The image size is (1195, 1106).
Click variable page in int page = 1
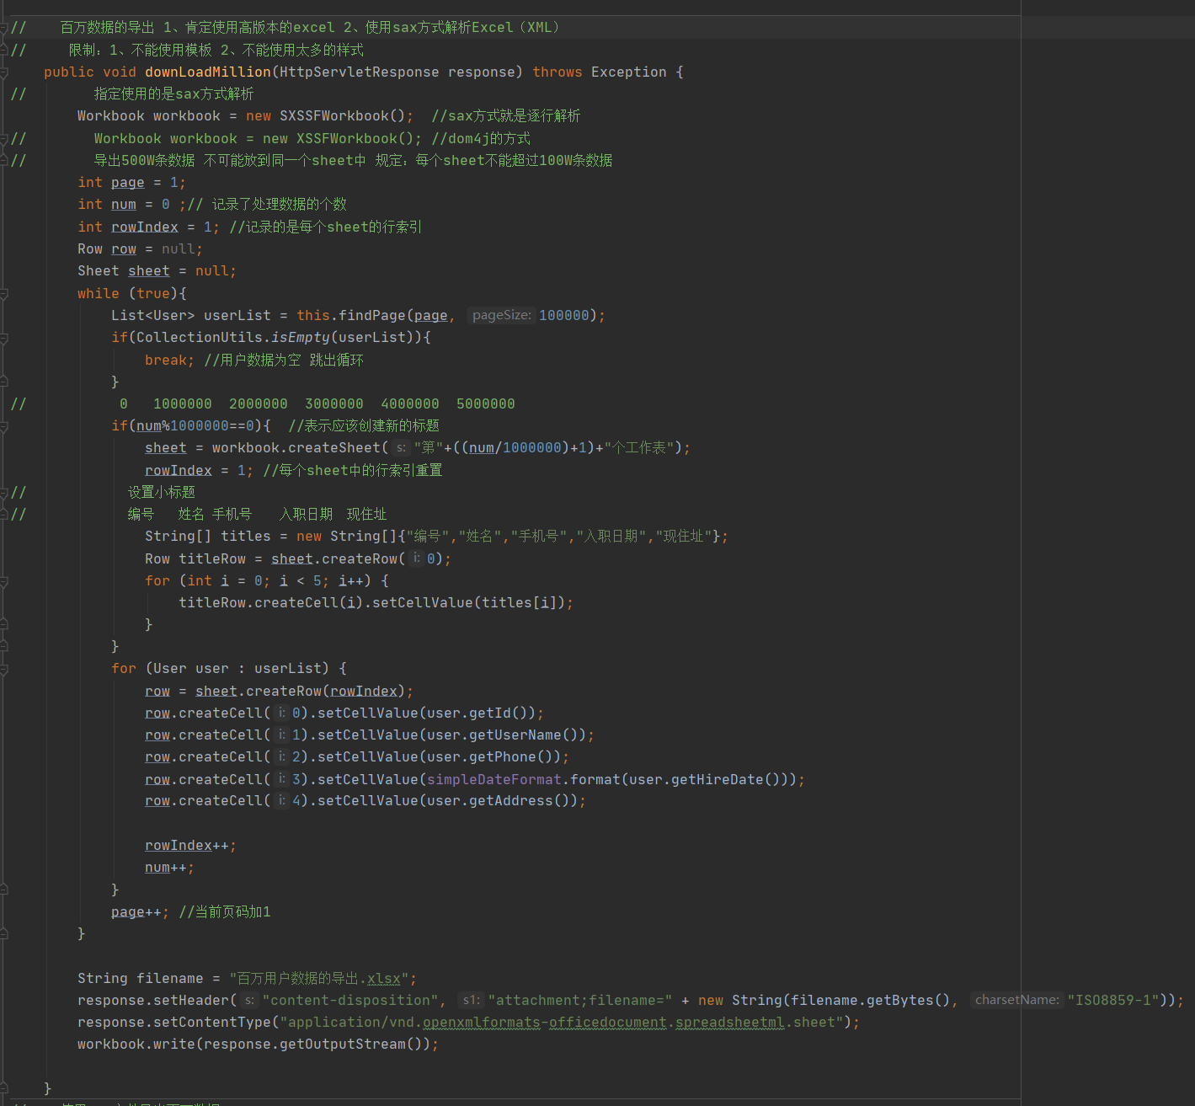128,183
